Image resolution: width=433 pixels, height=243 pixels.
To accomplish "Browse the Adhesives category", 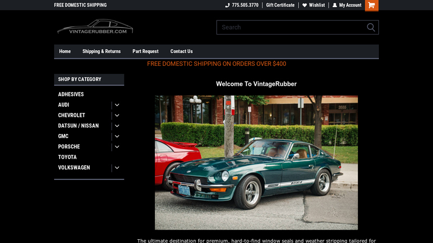I will tap(71, 94).
